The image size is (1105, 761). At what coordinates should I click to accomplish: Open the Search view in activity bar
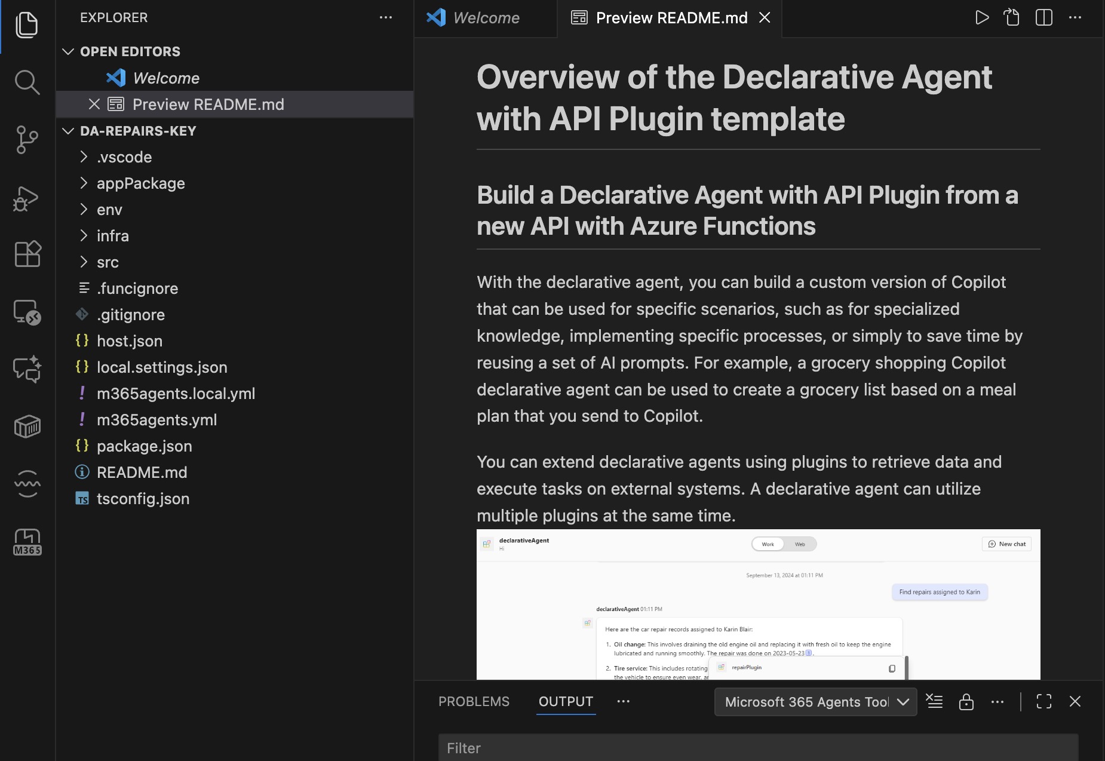[x=27, y=82]
